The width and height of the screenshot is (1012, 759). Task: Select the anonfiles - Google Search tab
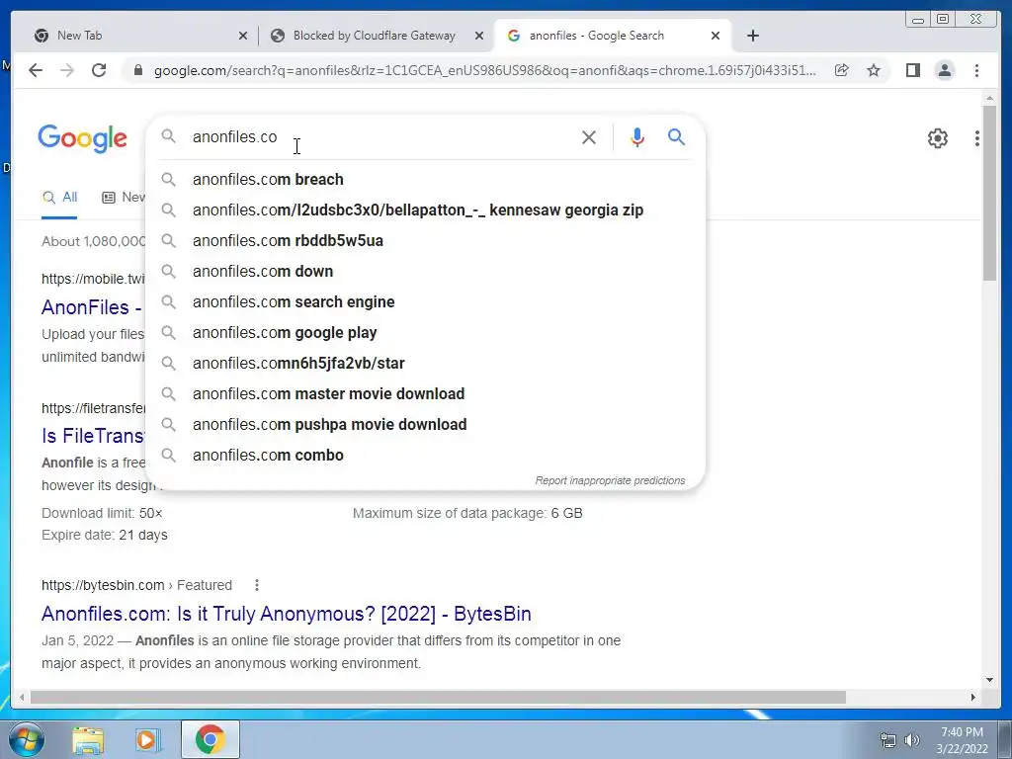(x=612, y=36)
